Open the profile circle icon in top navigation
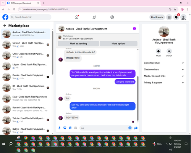 coord(112,17)
